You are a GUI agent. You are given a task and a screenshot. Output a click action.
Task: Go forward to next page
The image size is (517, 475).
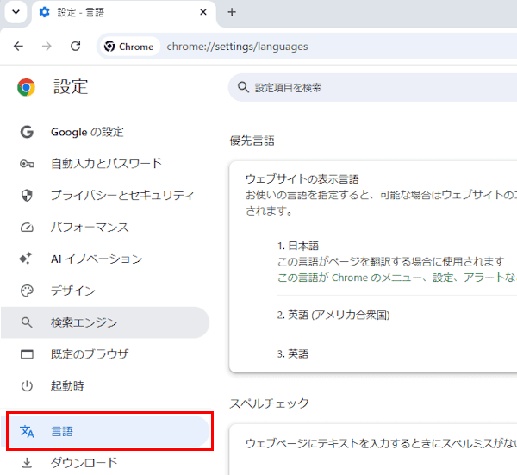[x=47, y=47]
